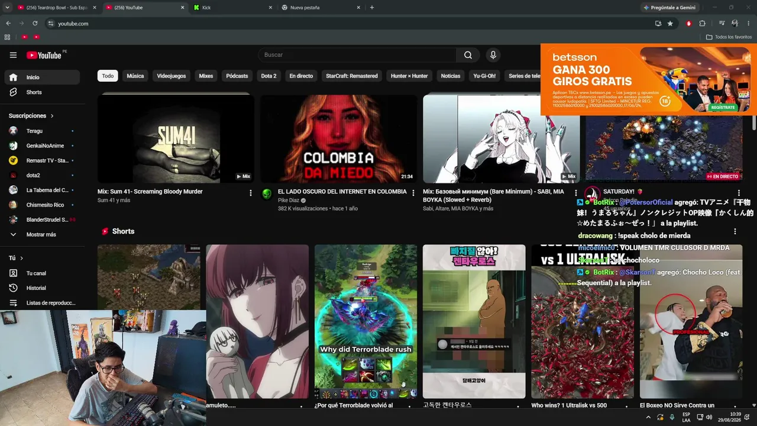
Task: Select the Noticias filter chip
Action: (451, 76)
